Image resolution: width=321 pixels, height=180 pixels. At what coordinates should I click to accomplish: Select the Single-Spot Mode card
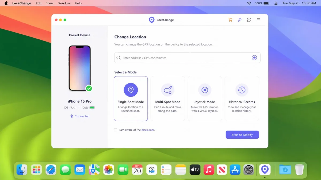pyautogui.click(x=131, y=99)
